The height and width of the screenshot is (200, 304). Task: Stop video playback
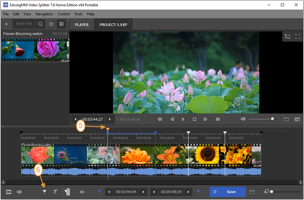coord(194,119)
